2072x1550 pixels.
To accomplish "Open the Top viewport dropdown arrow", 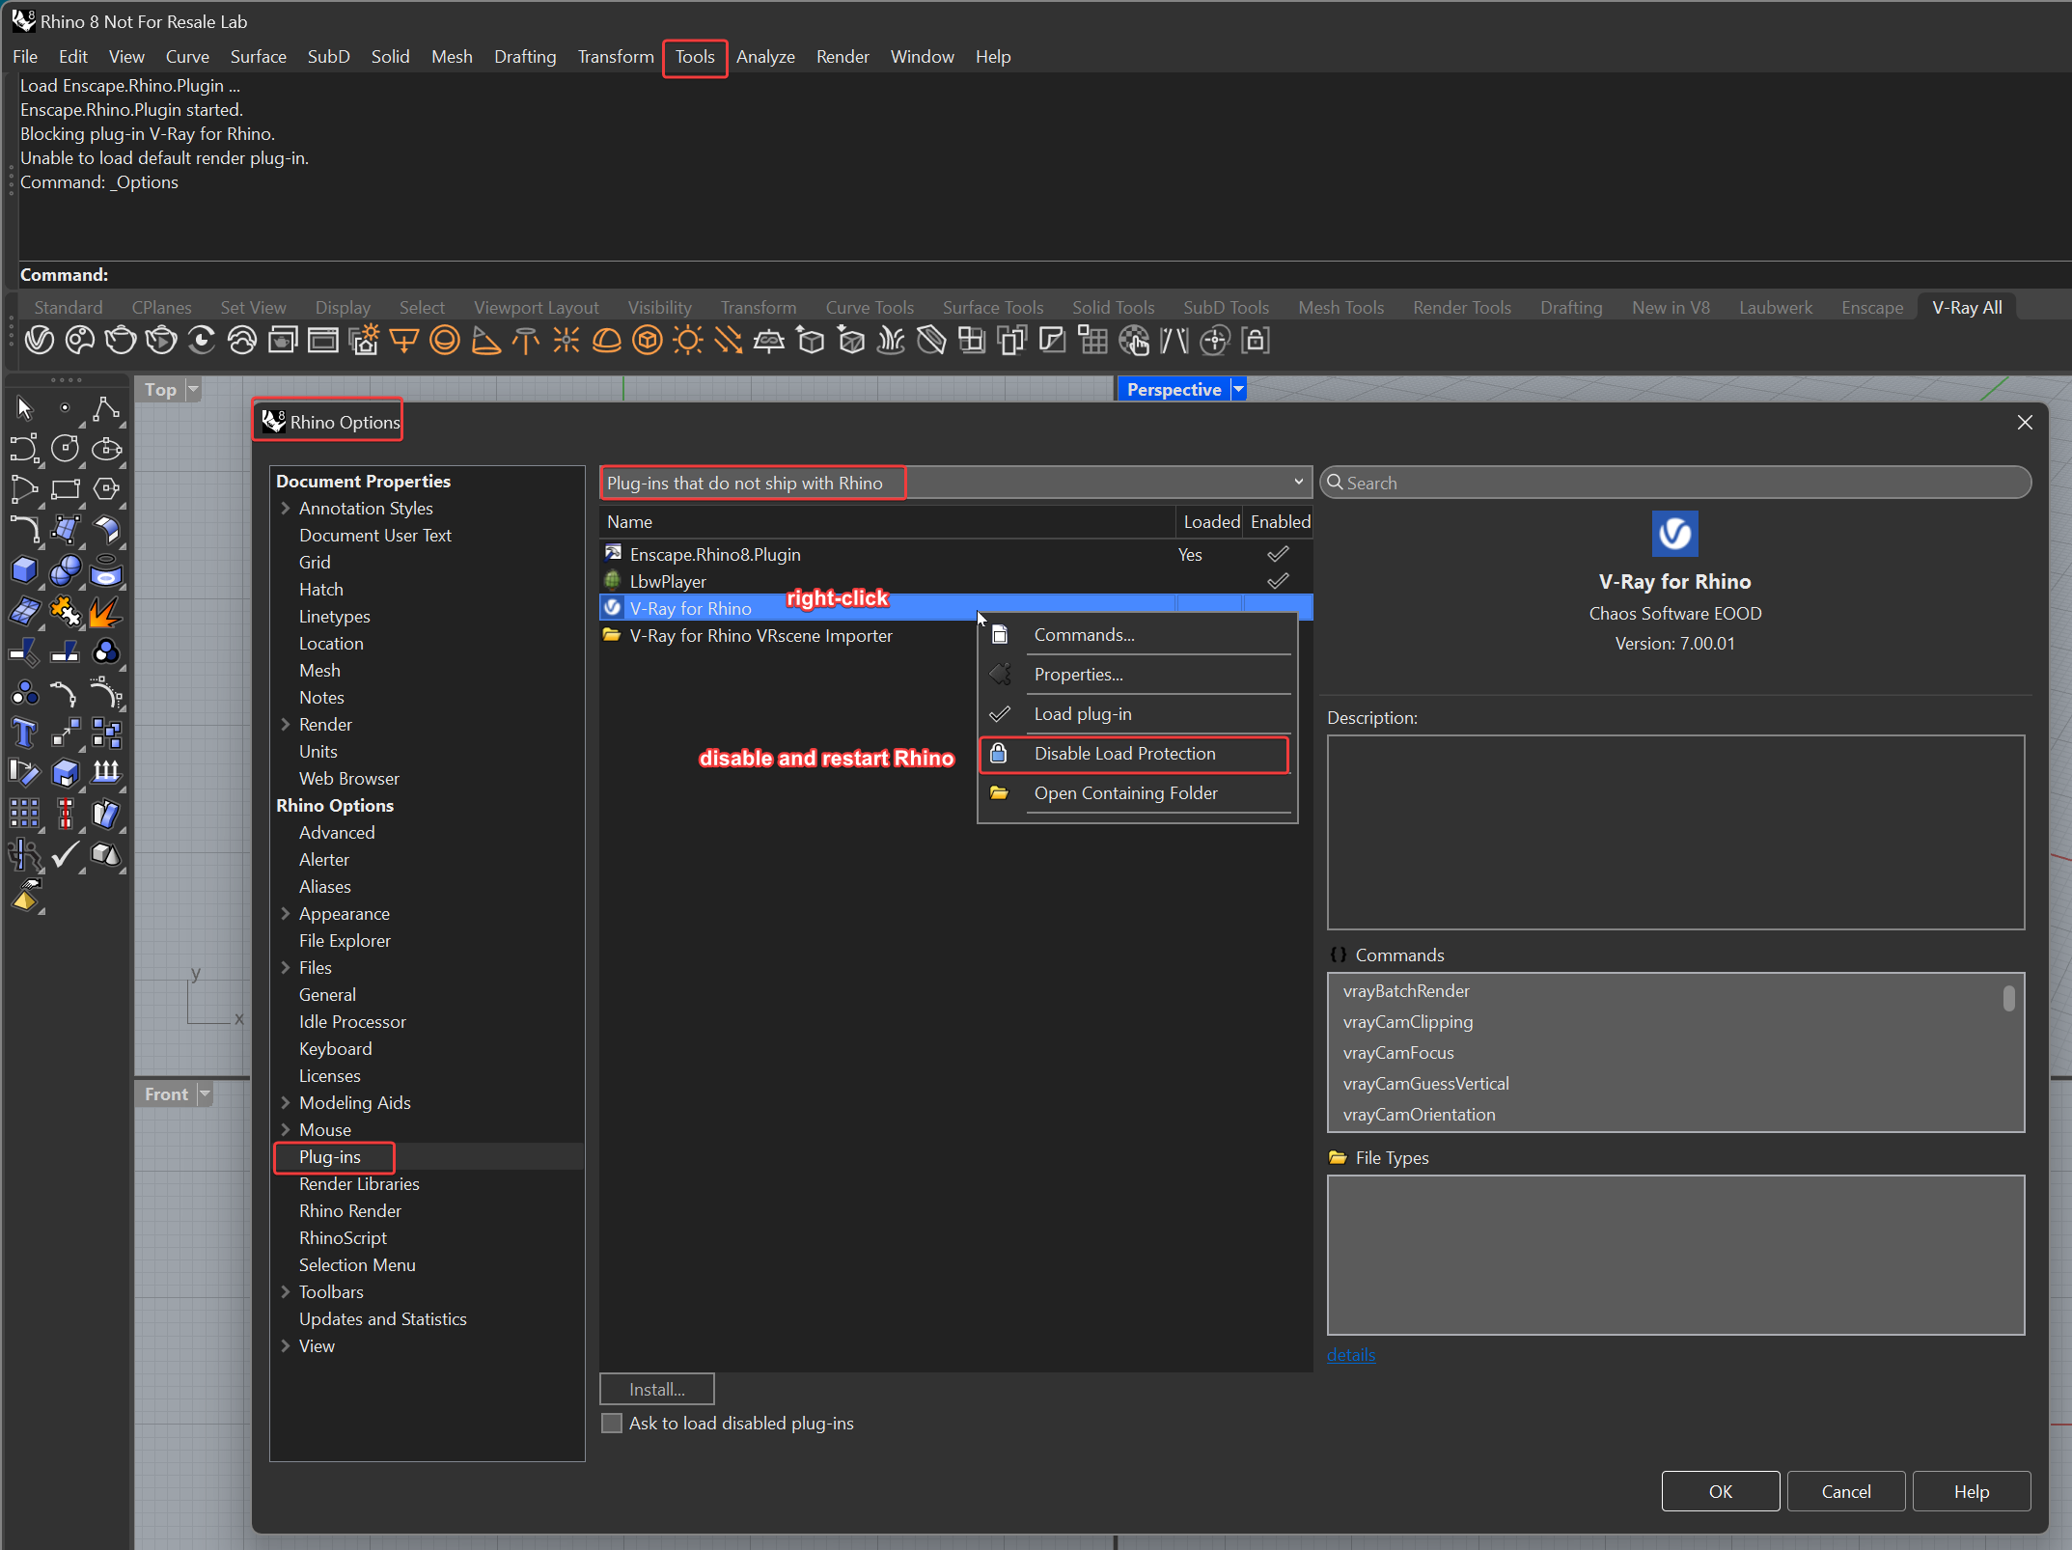I will click(x=193, y=389).
